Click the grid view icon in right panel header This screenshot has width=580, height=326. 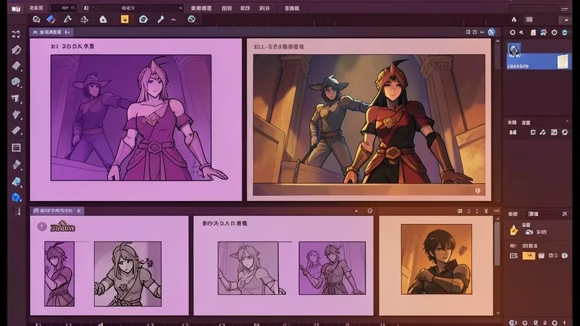pyautogui.click(x=529, y=19)
